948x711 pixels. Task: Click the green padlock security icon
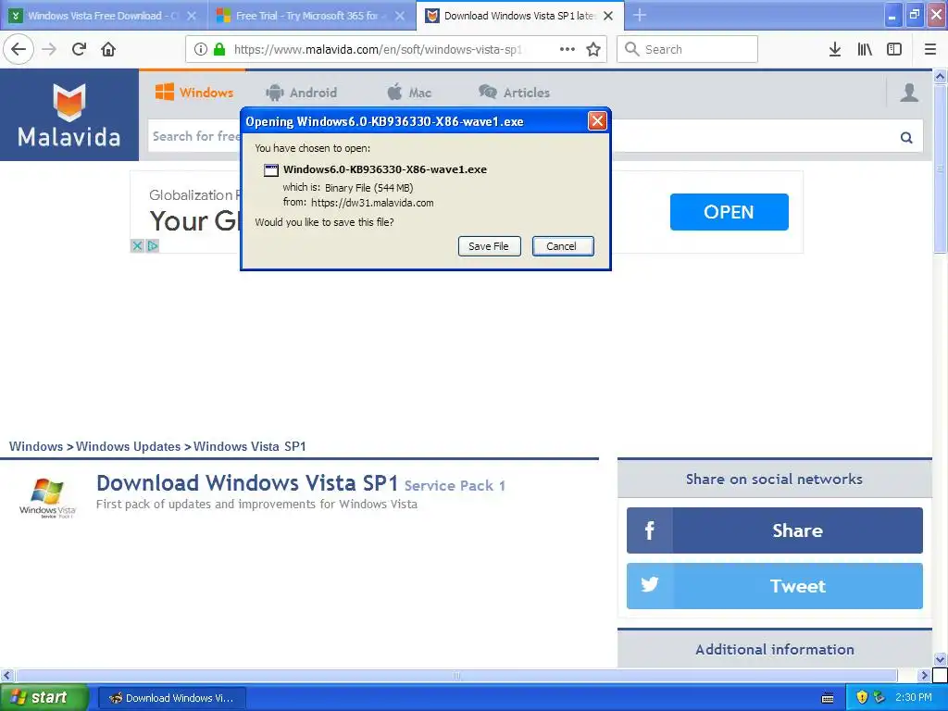(x=219, y=49)
